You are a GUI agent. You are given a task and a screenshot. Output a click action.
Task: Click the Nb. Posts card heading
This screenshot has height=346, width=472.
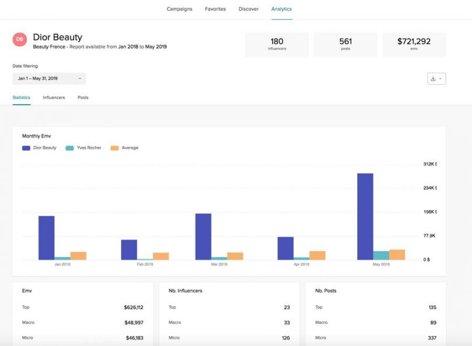point(326,291)
